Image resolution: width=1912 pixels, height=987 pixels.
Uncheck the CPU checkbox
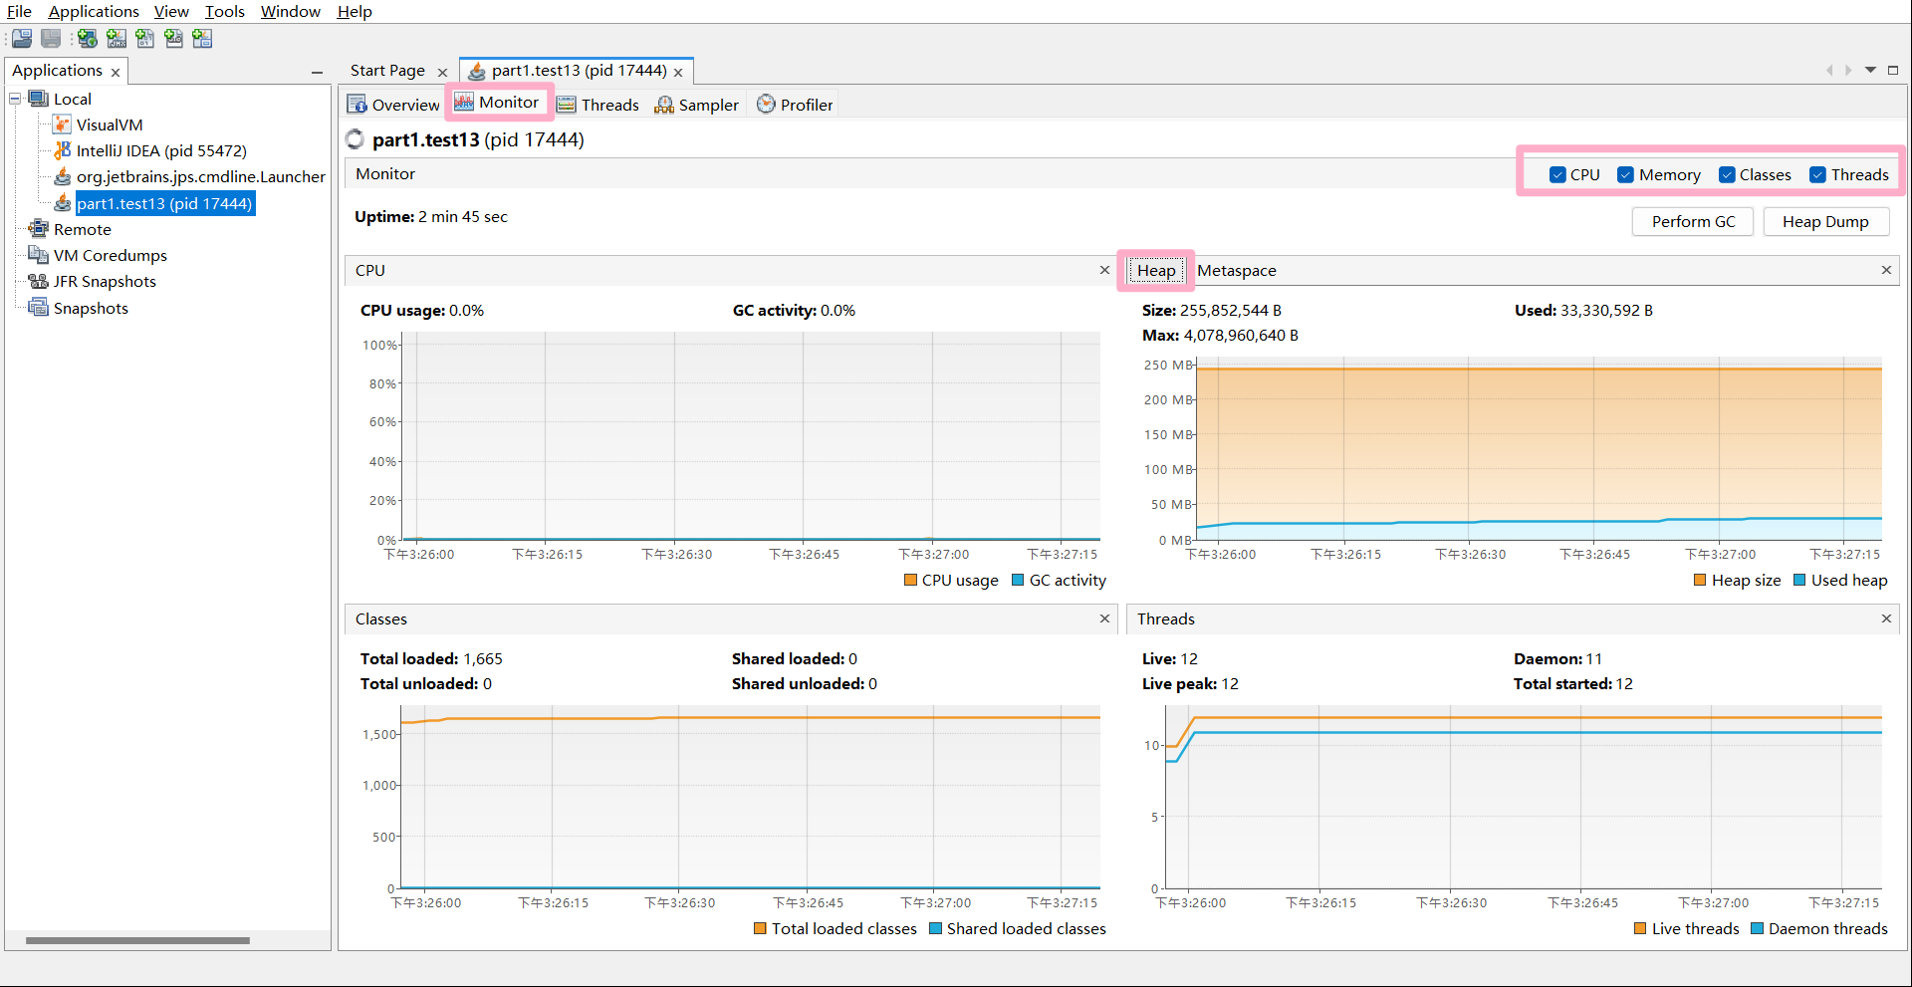(1557, 175)
